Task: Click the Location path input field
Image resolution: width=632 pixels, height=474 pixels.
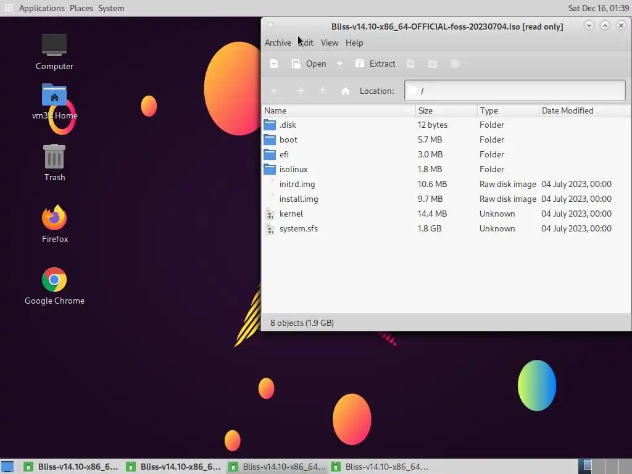Action: 515,91
